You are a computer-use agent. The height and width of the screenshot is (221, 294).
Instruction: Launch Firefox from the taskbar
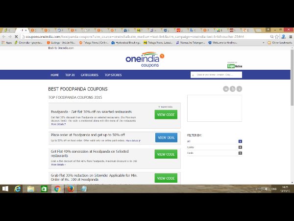pyautogui.click(x=70, y=189)
